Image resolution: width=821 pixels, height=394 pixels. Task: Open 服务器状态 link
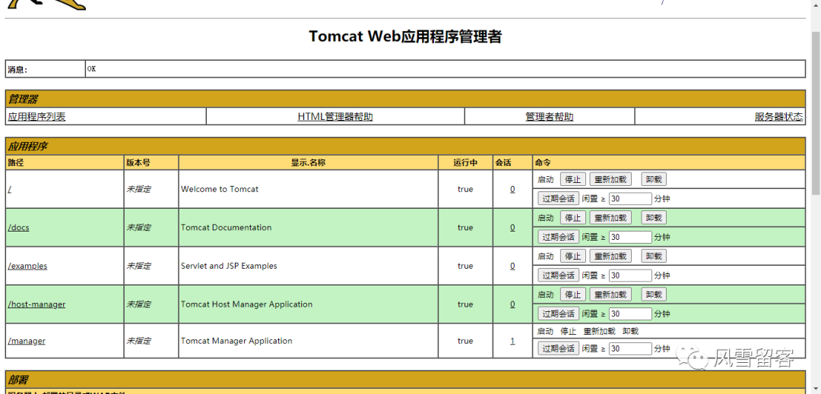pos(778,117)
